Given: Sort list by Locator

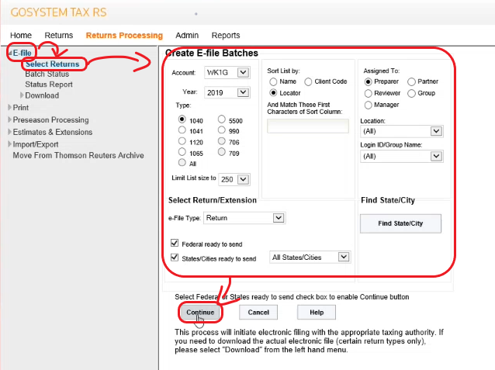Looking at the screenshot, I should [x=273, y=93].
